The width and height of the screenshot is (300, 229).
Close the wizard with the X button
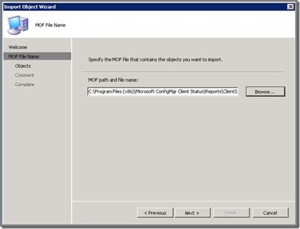[290, 7]
